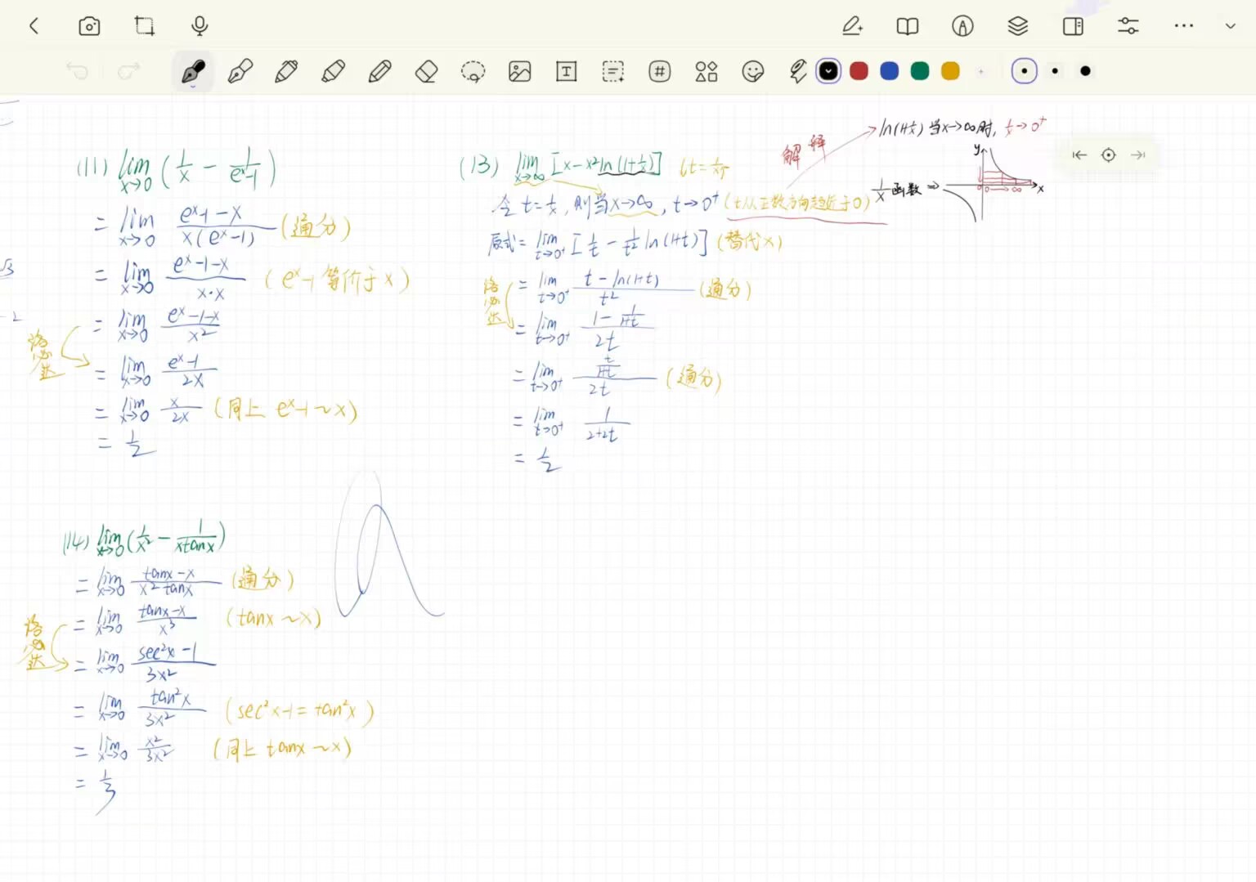1256x882 pixels.
Task: Click the recenter target in page navigator
Action: click(x=1108, y=155)
